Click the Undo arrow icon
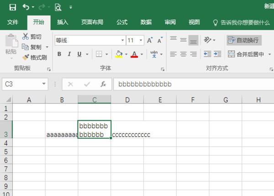Viewport: 274px width, 196px height. [x=26, y=7]
